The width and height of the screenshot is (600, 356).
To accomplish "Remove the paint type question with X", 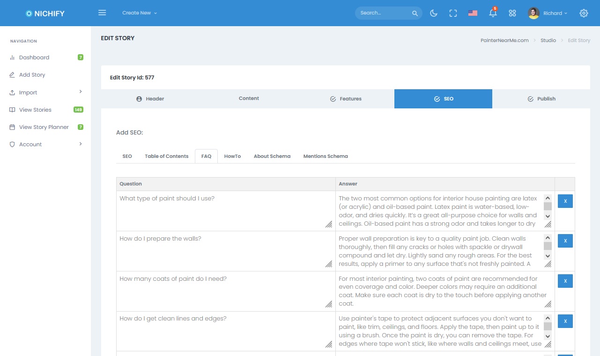I will (564, 201).
